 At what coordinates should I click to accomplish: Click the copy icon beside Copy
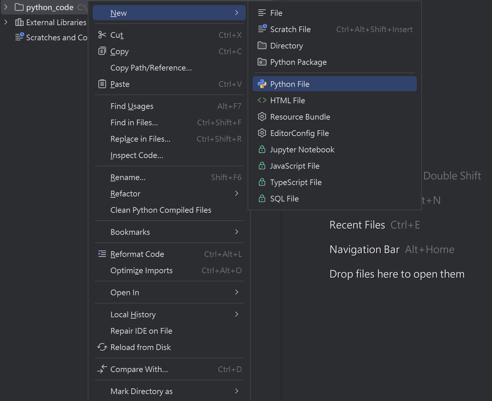coord(102,51)
